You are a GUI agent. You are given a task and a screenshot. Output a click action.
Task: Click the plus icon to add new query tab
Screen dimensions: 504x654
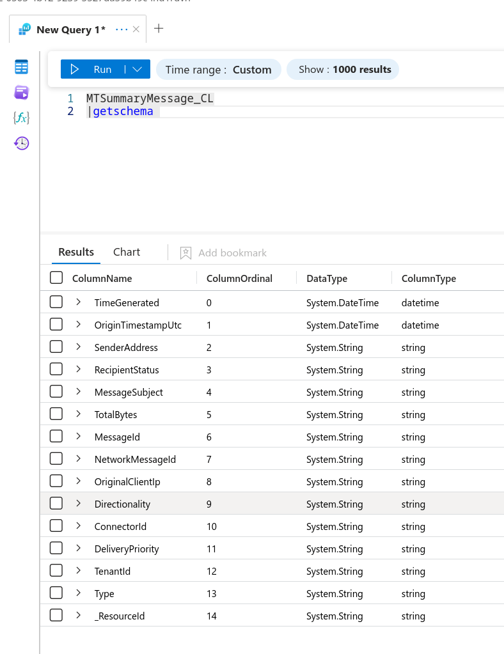click(159, 29)
